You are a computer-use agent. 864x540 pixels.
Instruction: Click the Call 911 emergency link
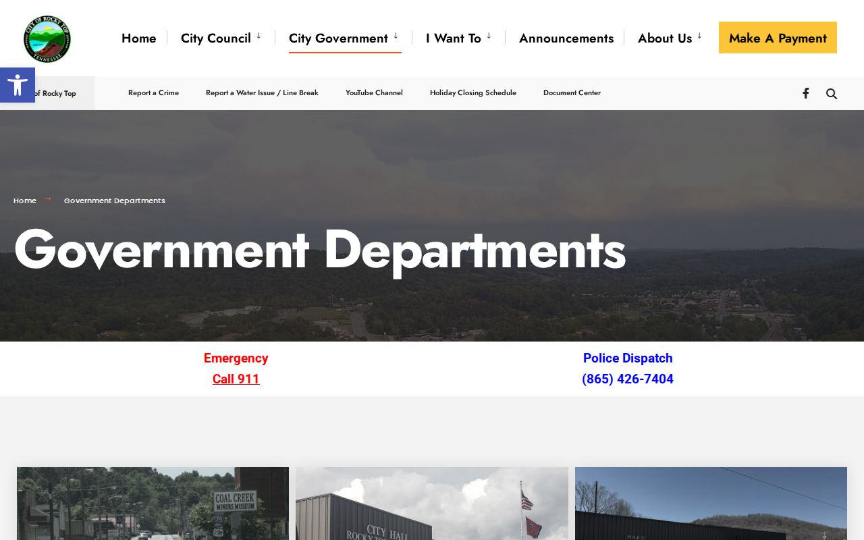tap(236, 379)
